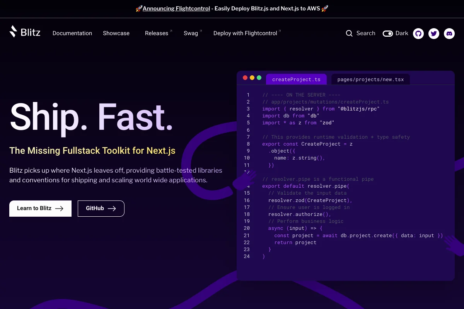Click line 21 in the code snippet
This screenshot has height=309, width=464.
coord(348,235)
